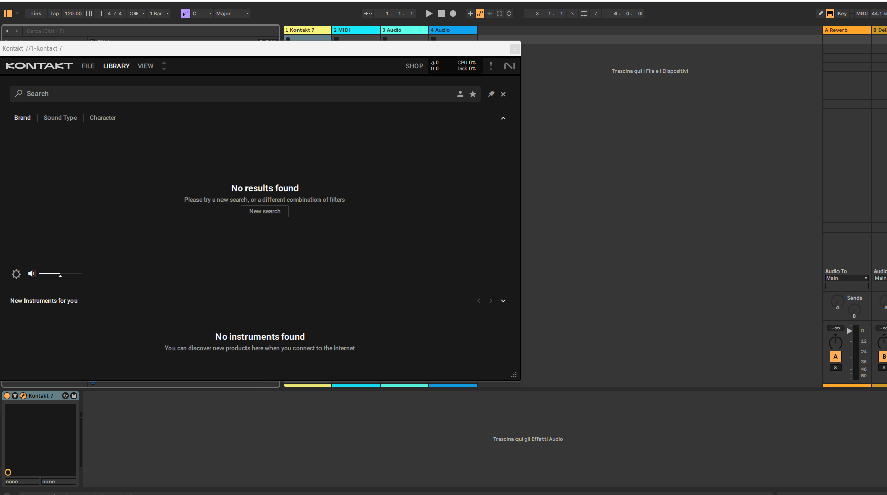Collapse New Instruments for you section

[503, 301]
